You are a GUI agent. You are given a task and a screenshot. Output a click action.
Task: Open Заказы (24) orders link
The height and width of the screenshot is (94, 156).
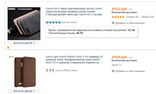[x=148, y=17]
